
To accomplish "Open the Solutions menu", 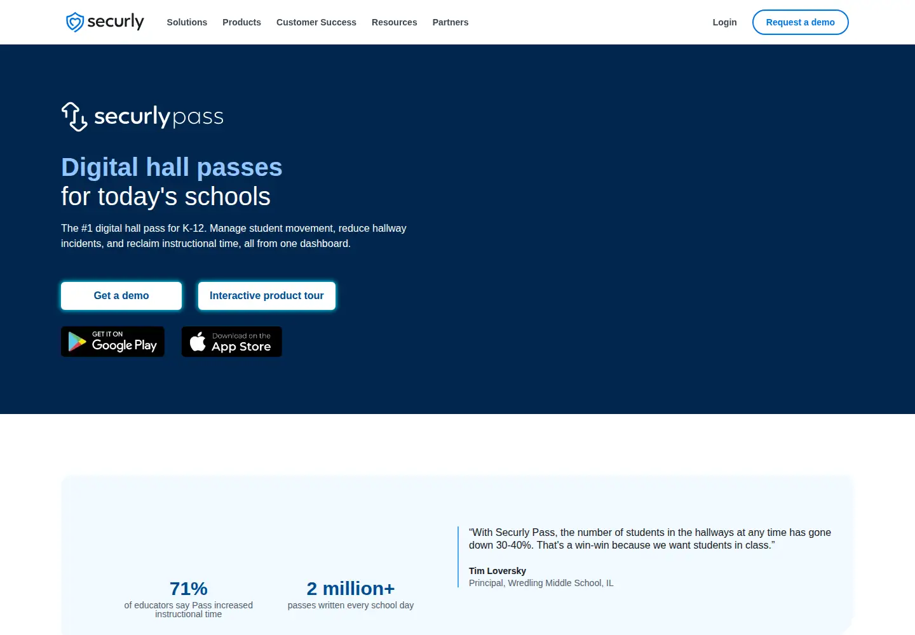I will [x=187, y=22].
